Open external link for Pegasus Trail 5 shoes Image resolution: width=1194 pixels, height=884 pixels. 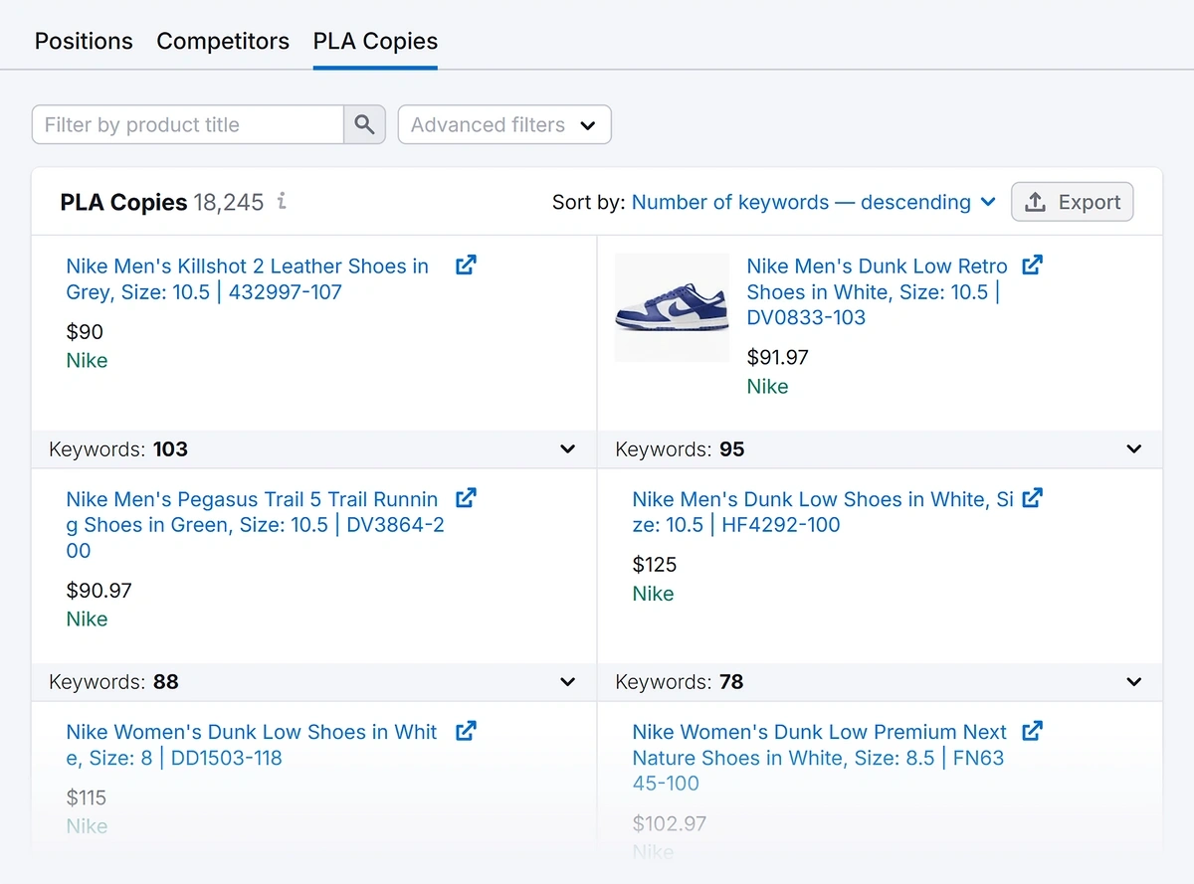466,498
